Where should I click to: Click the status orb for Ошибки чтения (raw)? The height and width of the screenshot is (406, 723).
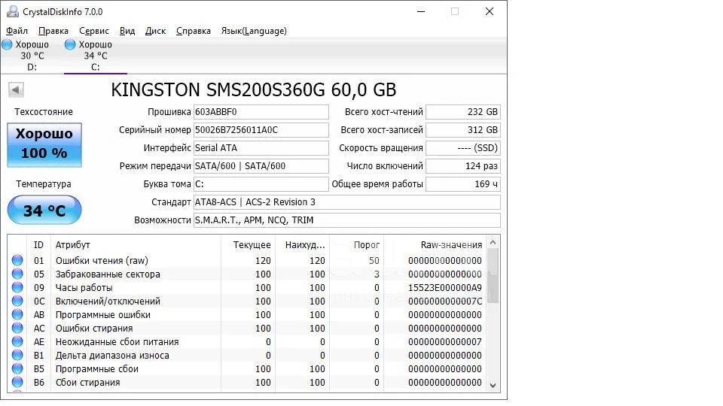tap(17, 260)
